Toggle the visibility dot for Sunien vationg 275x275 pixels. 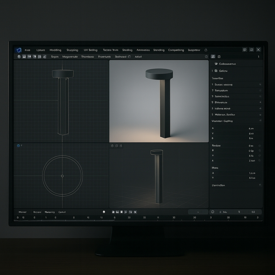click(x=260, y=84)
